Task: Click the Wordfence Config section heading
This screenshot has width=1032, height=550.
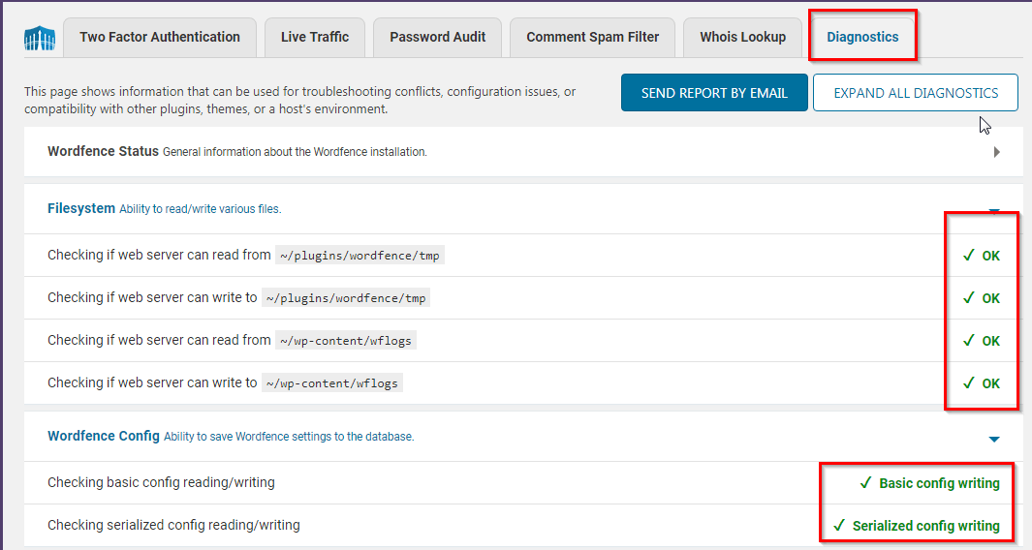Action: pos(104,436)
